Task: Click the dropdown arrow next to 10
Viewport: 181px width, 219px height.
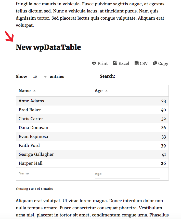Action: 45,77
